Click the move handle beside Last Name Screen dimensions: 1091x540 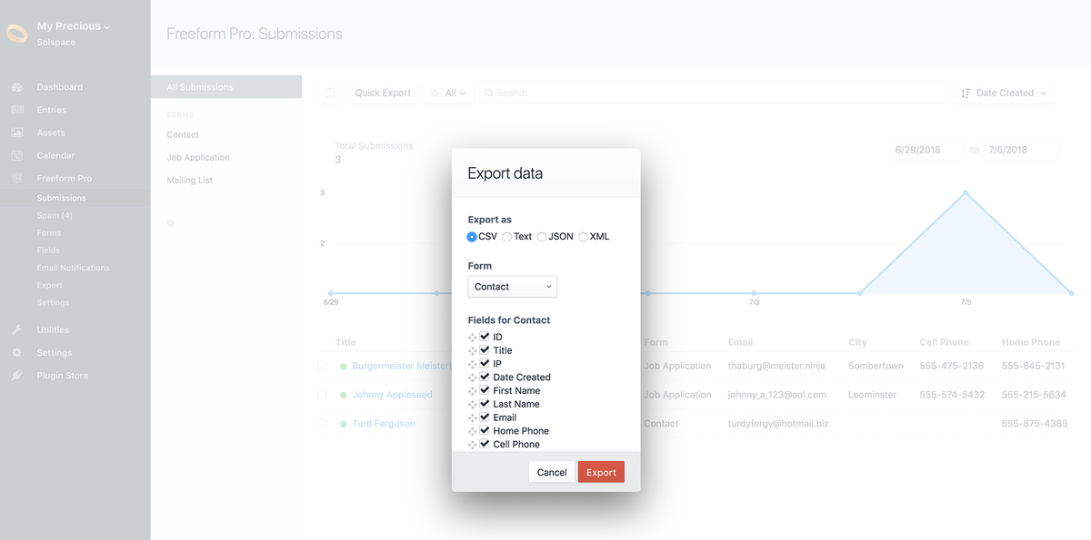click(473, 405)
